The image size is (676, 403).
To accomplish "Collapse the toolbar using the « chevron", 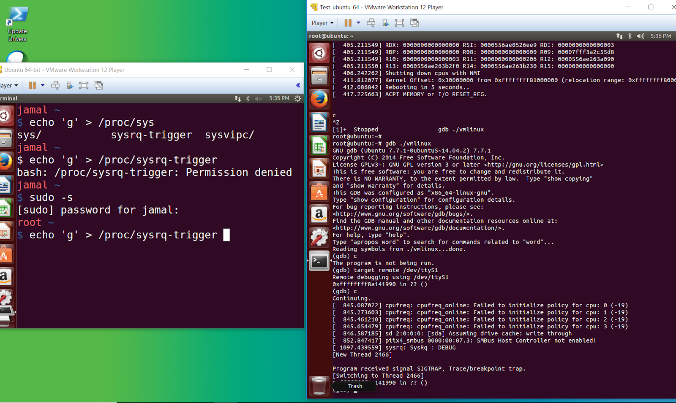I will click(x=299, y=85).
